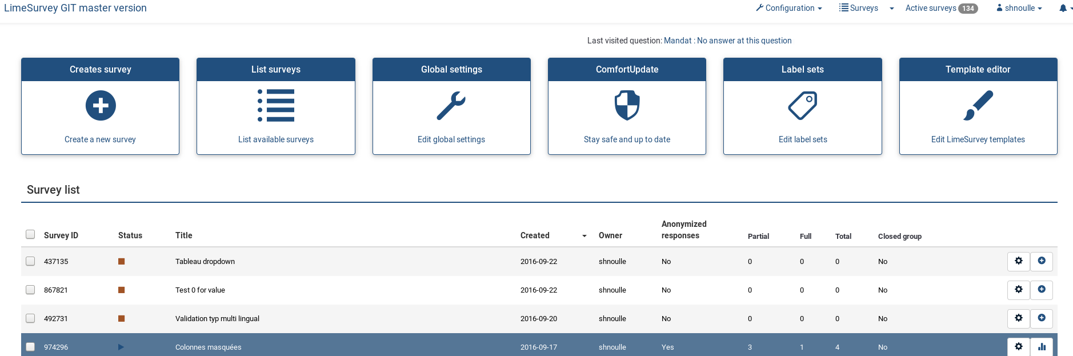The height and width of the screenshot is (356, 1073).
Task: Click the Label sets tag icon
Action: pyautogui.click(x=802, y=106)
